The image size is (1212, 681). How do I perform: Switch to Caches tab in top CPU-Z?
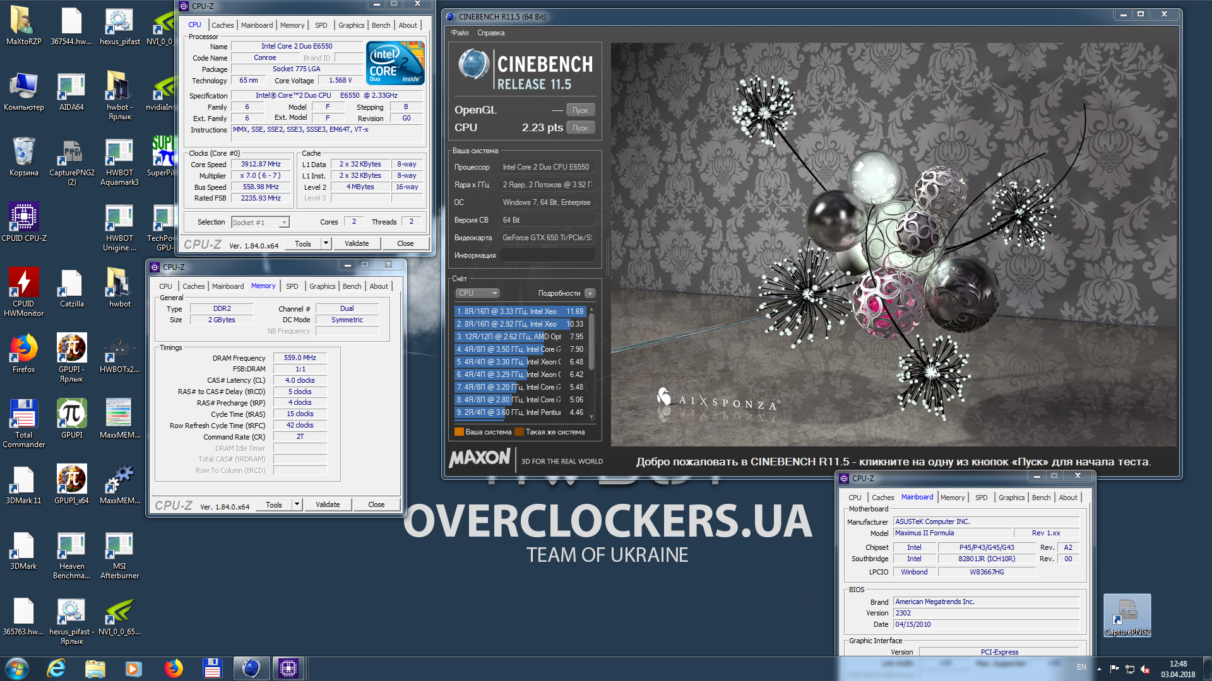click(x=222, y=25)
